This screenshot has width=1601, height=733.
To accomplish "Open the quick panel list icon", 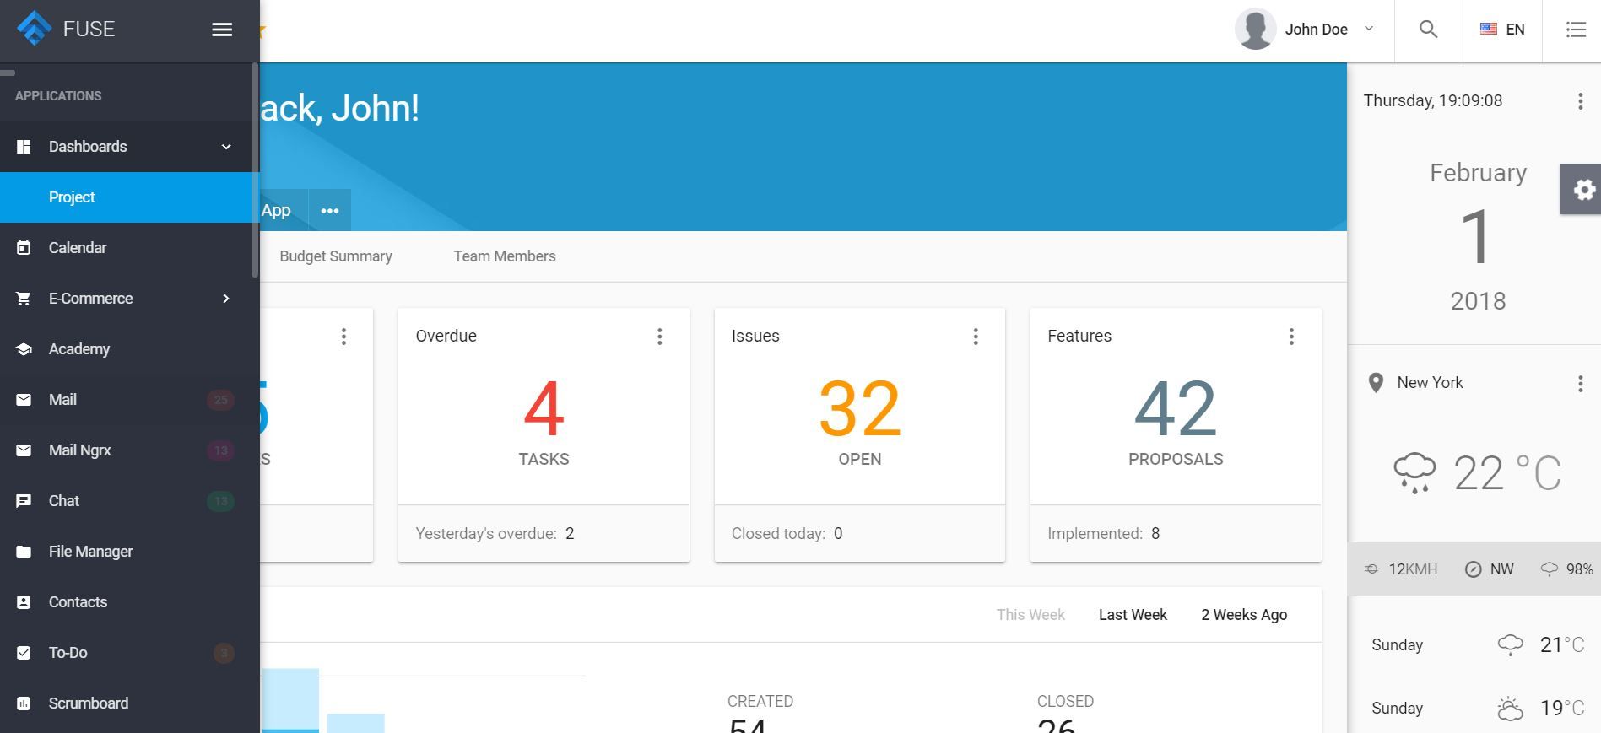I will click(x=1576, y=30).
